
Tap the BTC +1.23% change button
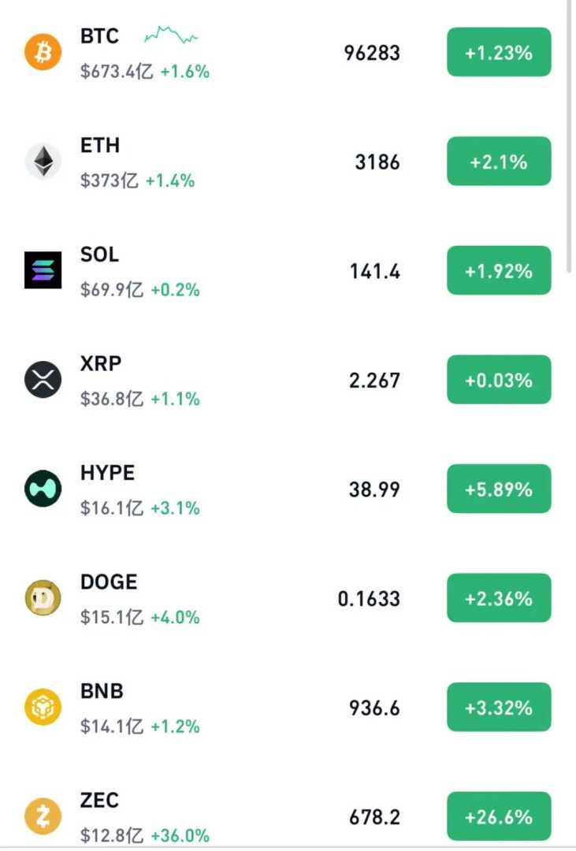click(499, 53)
